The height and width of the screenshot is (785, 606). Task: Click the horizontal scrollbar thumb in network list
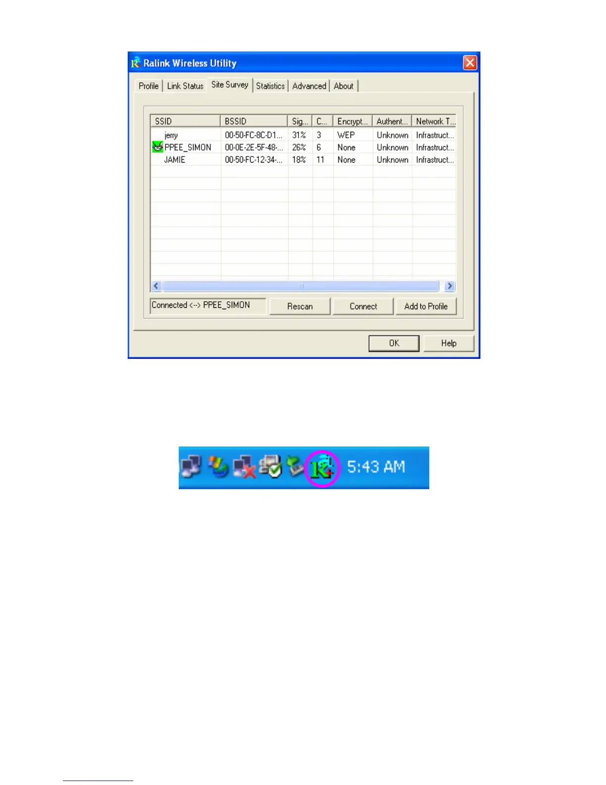click(x=301, y=286)
